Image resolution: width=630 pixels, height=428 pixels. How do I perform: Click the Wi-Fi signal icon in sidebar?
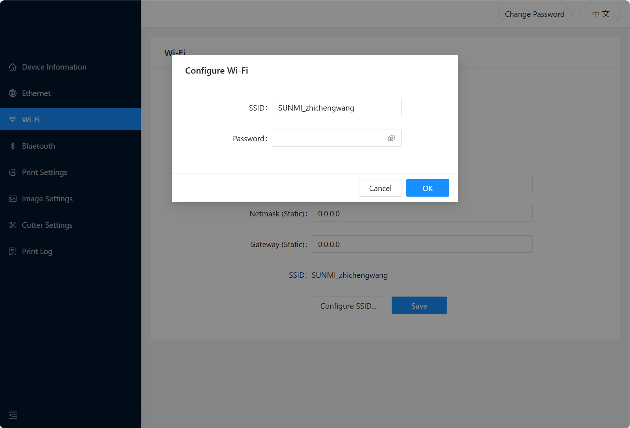tap(13, 120)
